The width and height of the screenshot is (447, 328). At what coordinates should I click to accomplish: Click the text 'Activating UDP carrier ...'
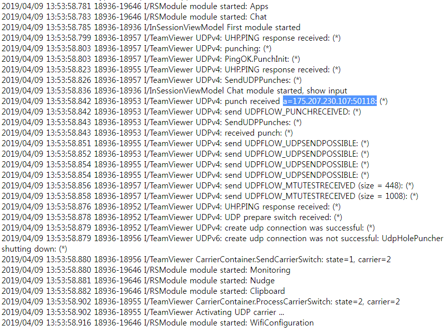pyautogui.click(x=240, y=312)
